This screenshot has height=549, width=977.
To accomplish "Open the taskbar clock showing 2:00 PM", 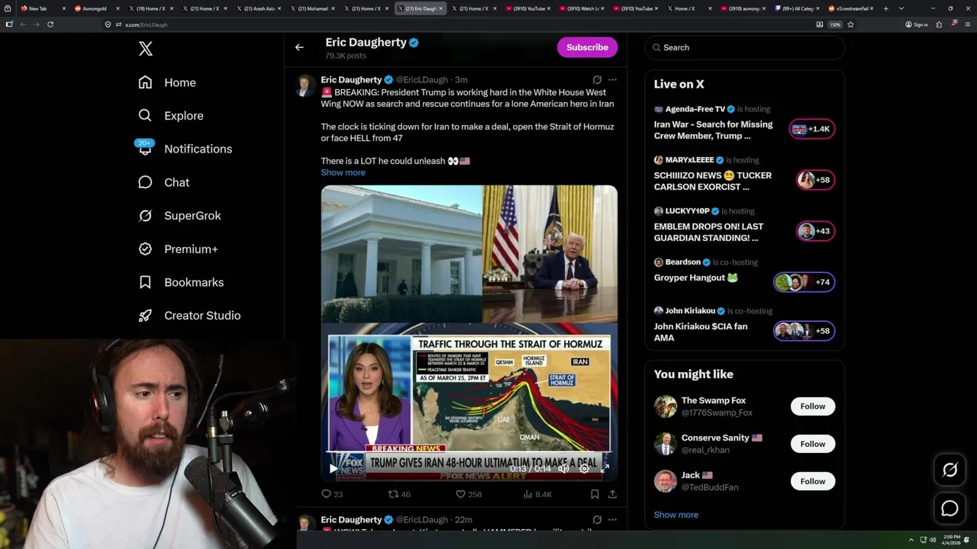I will coord(953,540).
